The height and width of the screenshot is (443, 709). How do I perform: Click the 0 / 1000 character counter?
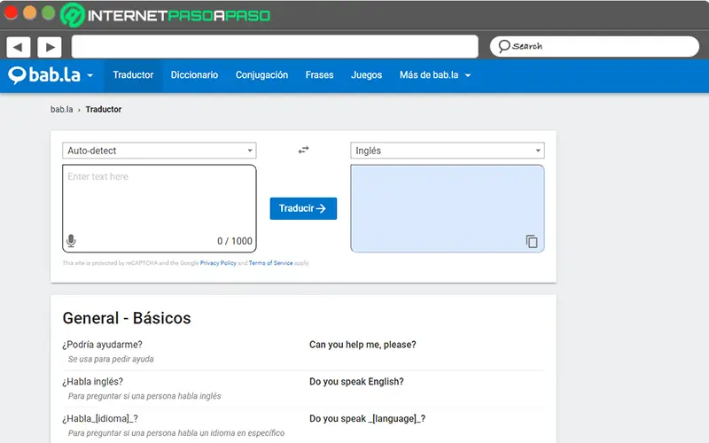[x=235, y=241]
